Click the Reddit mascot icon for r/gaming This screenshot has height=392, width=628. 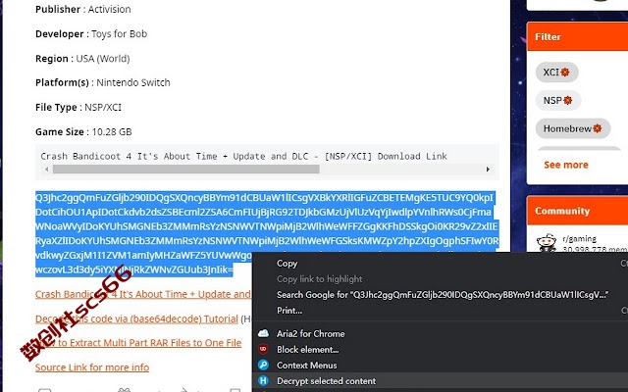(x=547, y=243)
